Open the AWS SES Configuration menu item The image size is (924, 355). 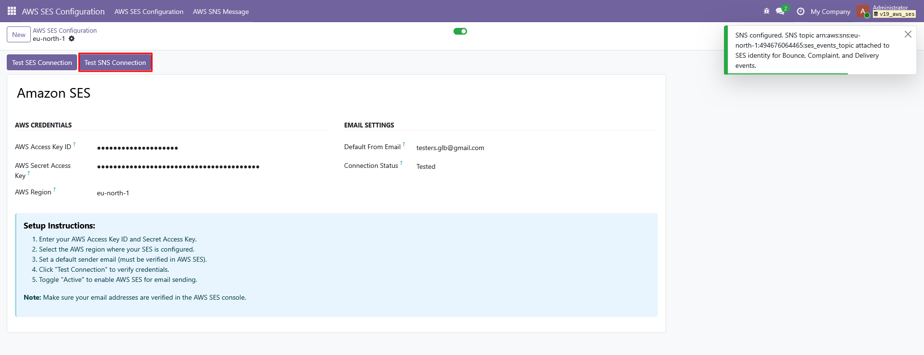[148, 12]
